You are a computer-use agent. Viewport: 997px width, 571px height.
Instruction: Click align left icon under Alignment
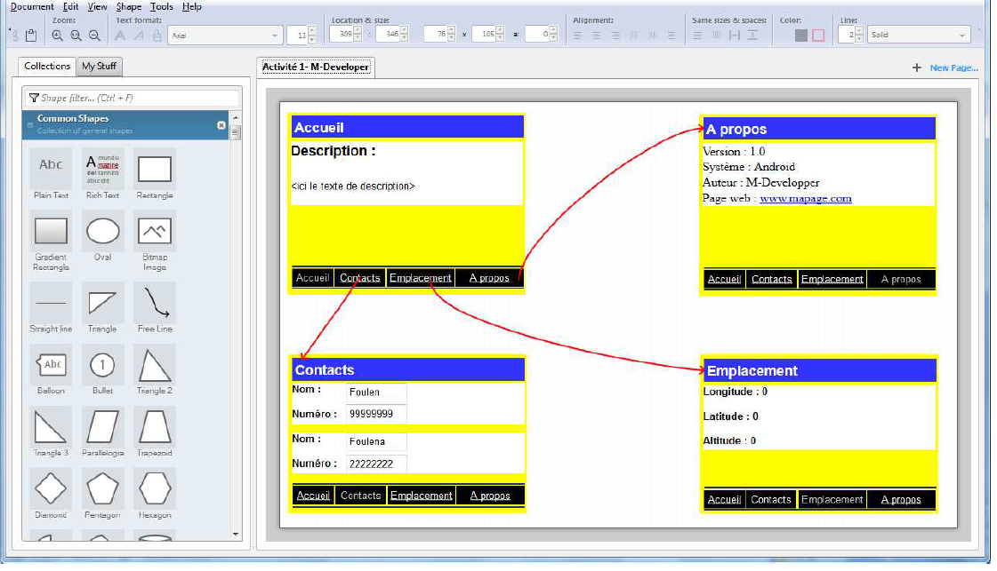(x=577, y=36)
